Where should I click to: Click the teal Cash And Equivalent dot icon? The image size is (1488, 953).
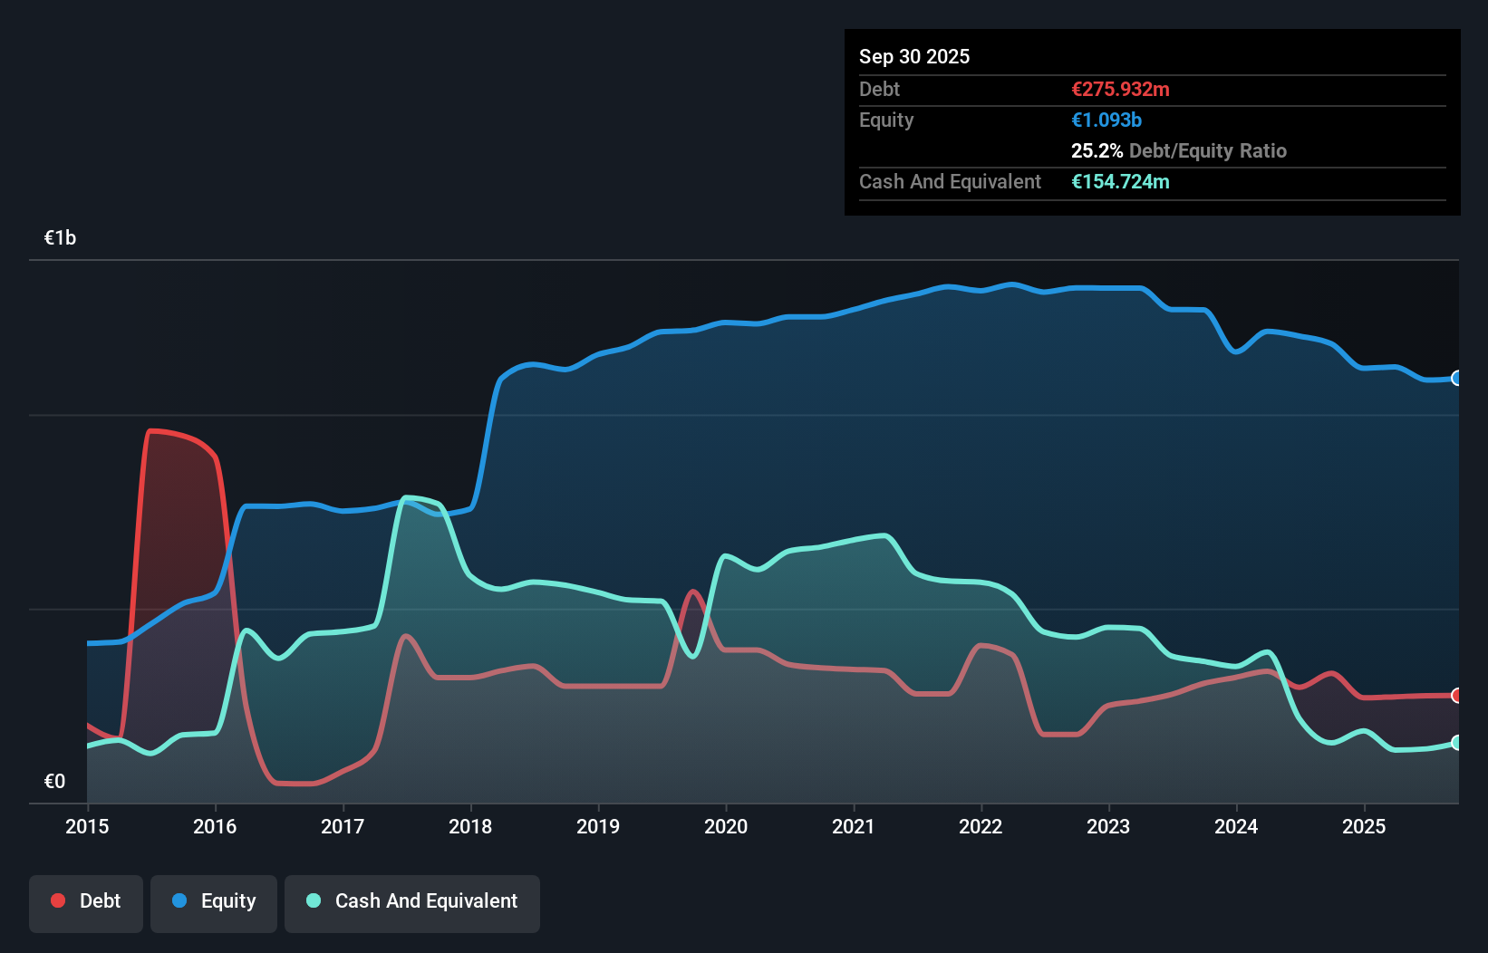(x=312, y=901)
